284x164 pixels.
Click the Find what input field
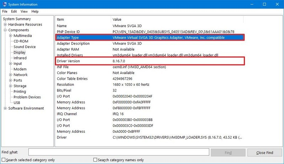119,152
